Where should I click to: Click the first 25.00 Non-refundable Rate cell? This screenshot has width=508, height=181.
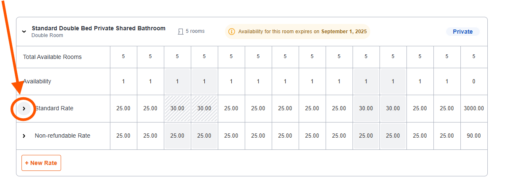(x=123, y=136)
